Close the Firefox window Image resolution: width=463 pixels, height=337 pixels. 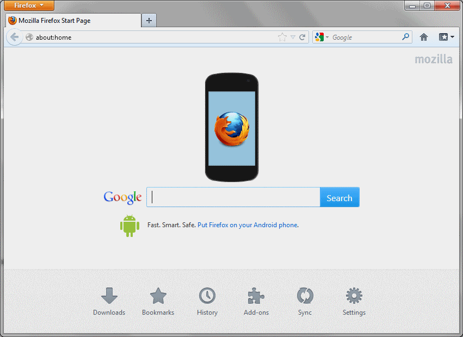447,5
